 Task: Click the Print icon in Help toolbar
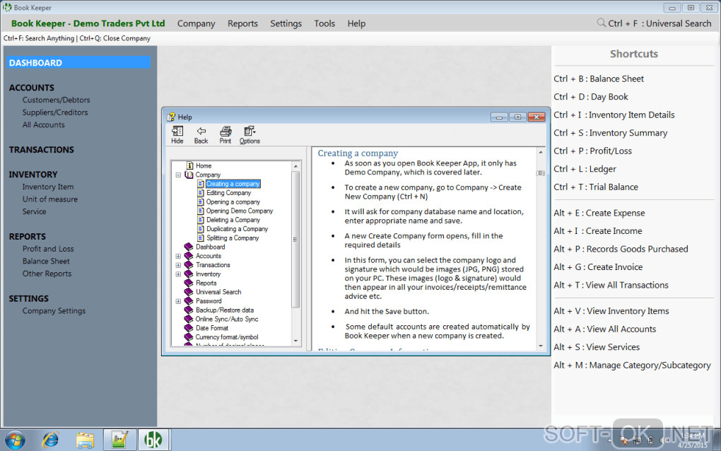tap(225, 135)
